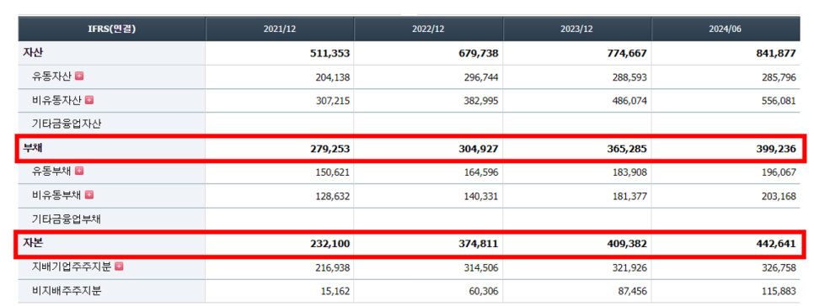This screenshot has height=306, width=814.
Task: Select the 2022/12 column header
Action: (428, 29)
